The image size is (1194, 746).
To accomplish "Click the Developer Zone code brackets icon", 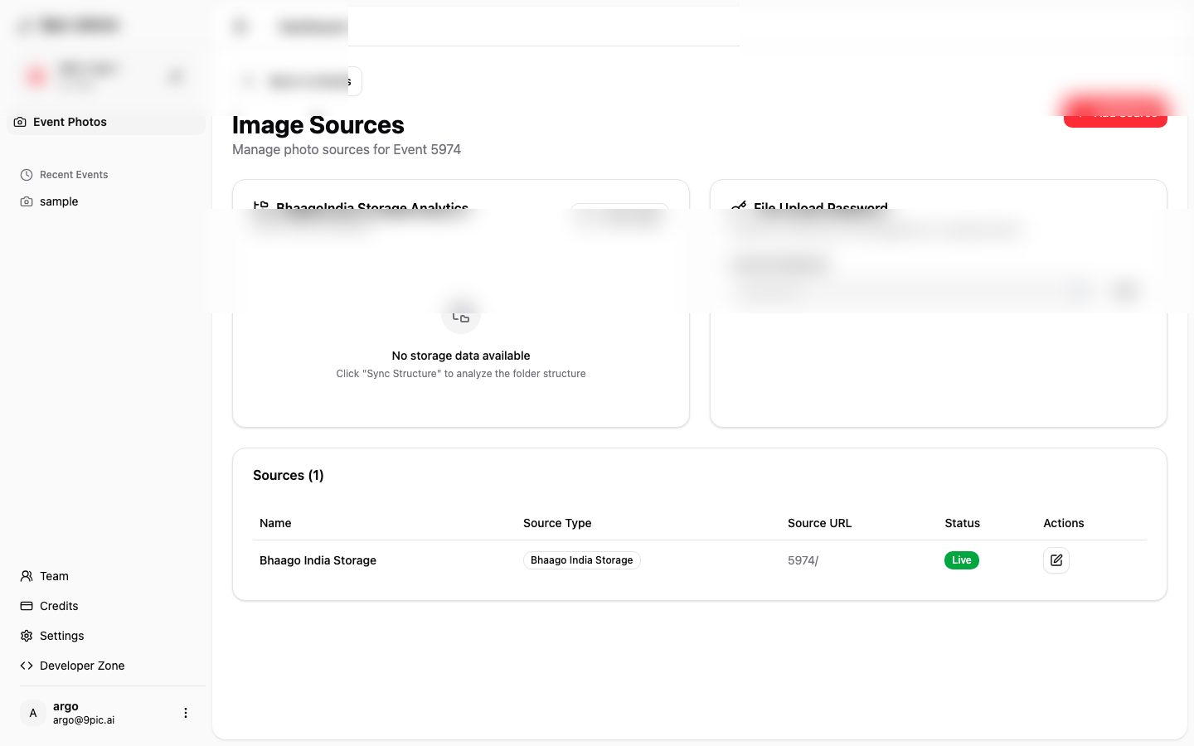I will (27, 666).
